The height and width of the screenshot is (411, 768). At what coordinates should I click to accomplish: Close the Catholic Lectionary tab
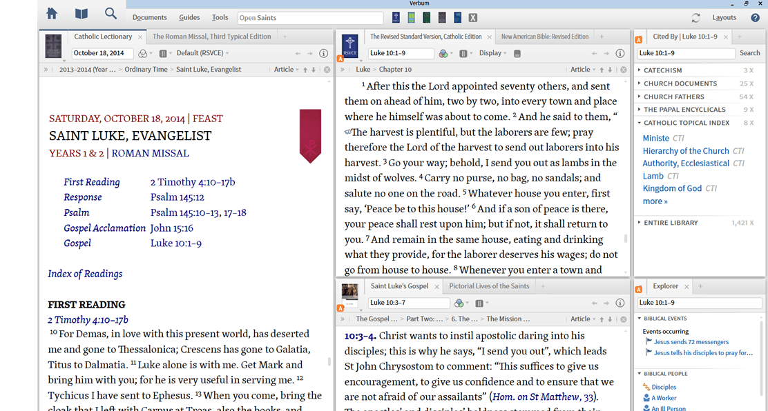[x=140, y=37]
